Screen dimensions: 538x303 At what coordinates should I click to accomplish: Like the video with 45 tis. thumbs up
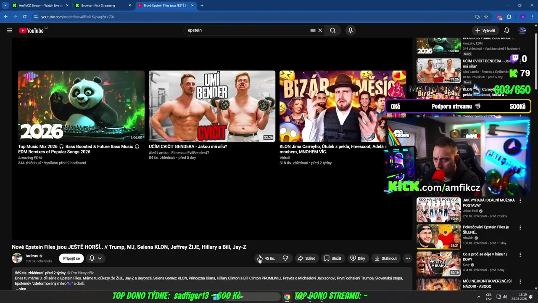[266, 258]
